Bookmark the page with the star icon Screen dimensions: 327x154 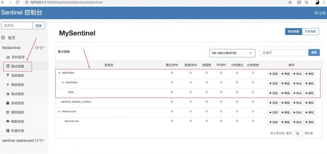[290, 2]
